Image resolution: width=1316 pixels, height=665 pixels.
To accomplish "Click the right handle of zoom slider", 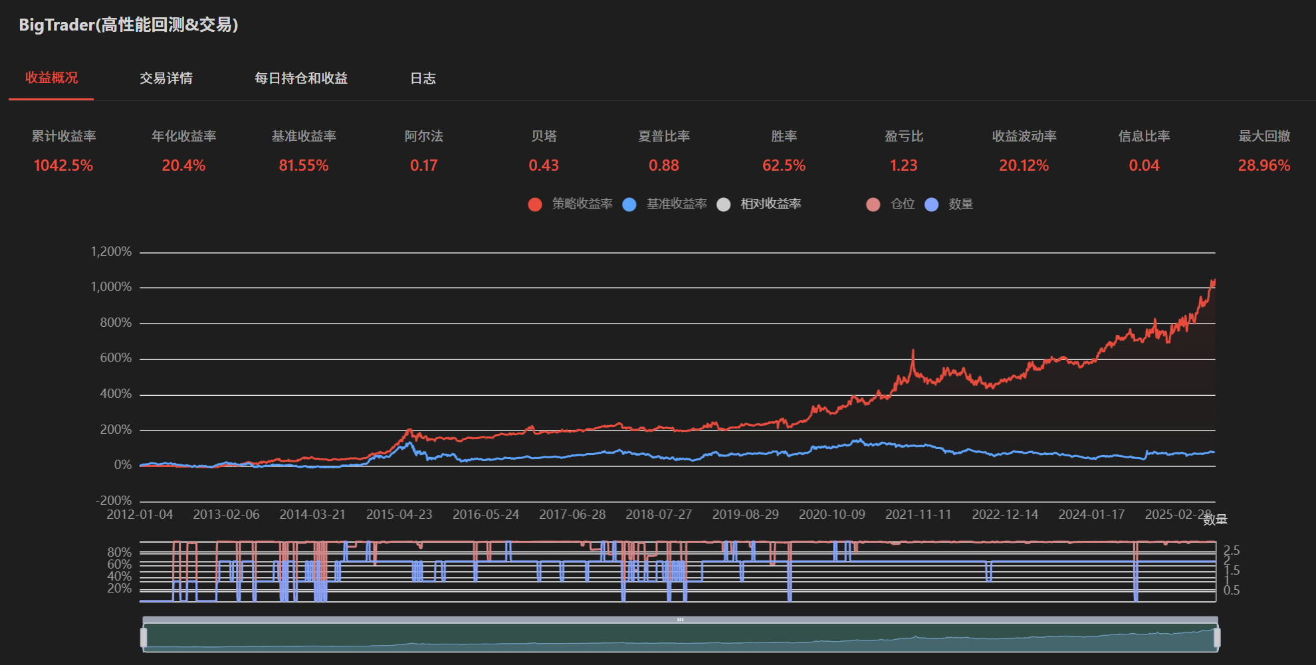I will tap(1217, 638).
